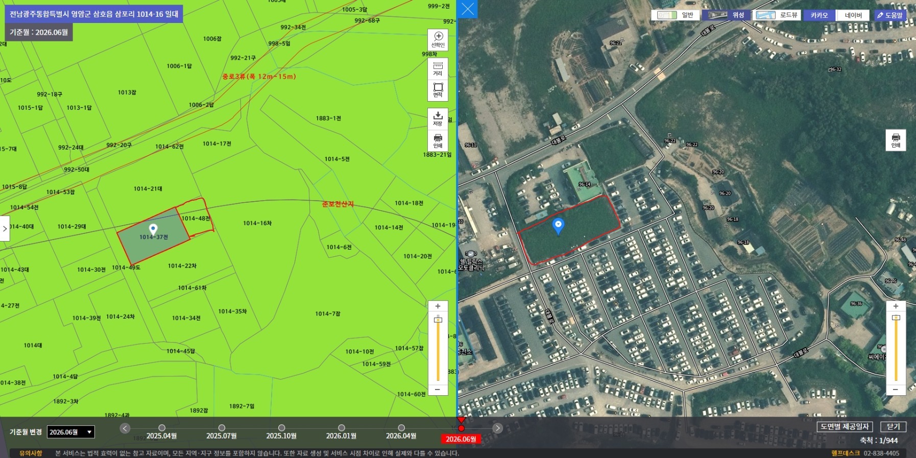Close the panel with the blue X button
Screen dimensions: 916x458
coord(467,9)
